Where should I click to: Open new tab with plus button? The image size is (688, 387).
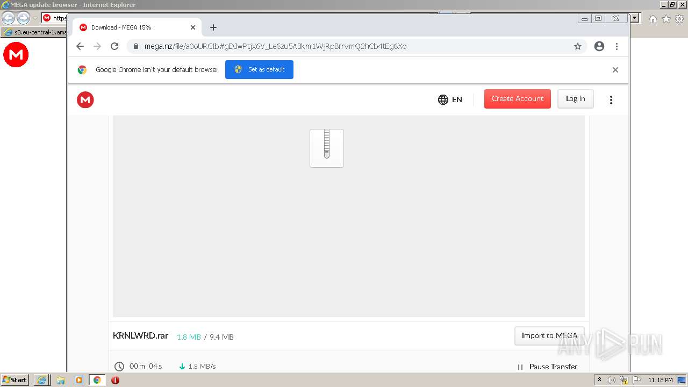213,27
